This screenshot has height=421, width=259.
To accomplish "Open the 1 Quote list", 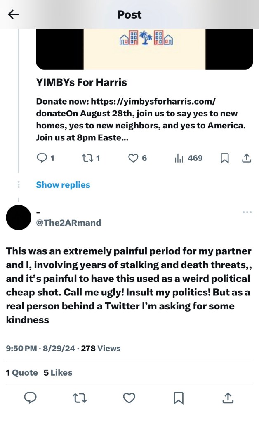I will tap(22, 372).
